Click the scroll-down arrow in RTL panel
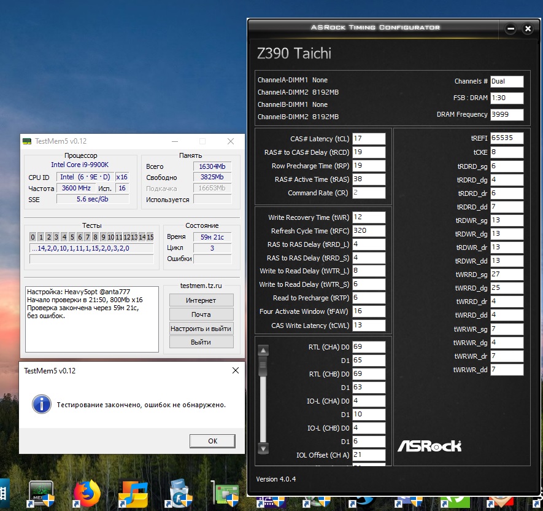543x511 pixels. (263, 448)
